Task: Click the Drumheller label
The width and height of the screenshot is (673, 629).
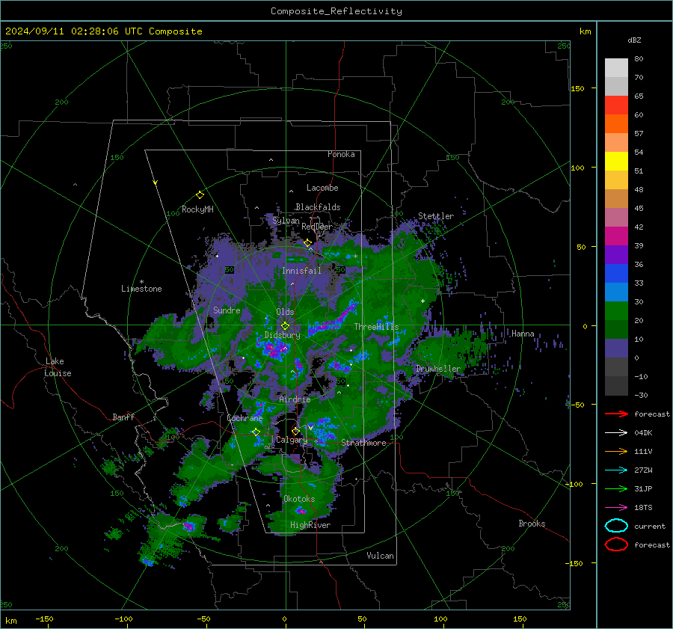Action: [437, 369]
